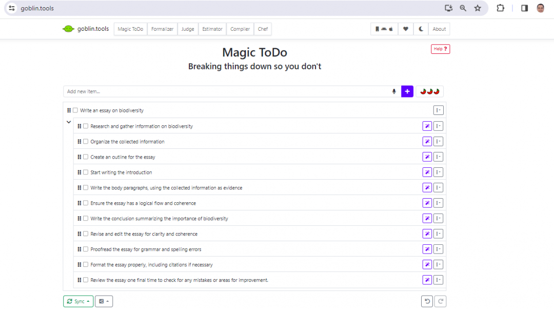Mark 'Write an essay on biodiversity' complete
The width and height of the screenshot is (554, 309).
(x=75, y=110)
